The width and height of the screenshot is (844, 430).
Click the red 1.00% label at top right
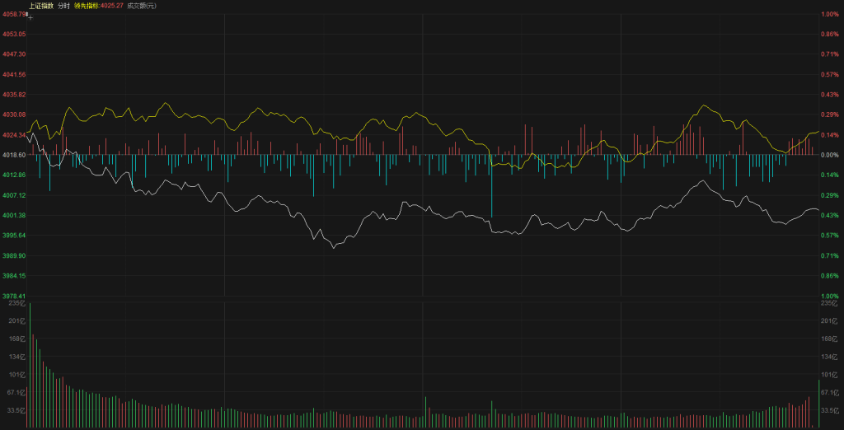(x=829, y=14)
